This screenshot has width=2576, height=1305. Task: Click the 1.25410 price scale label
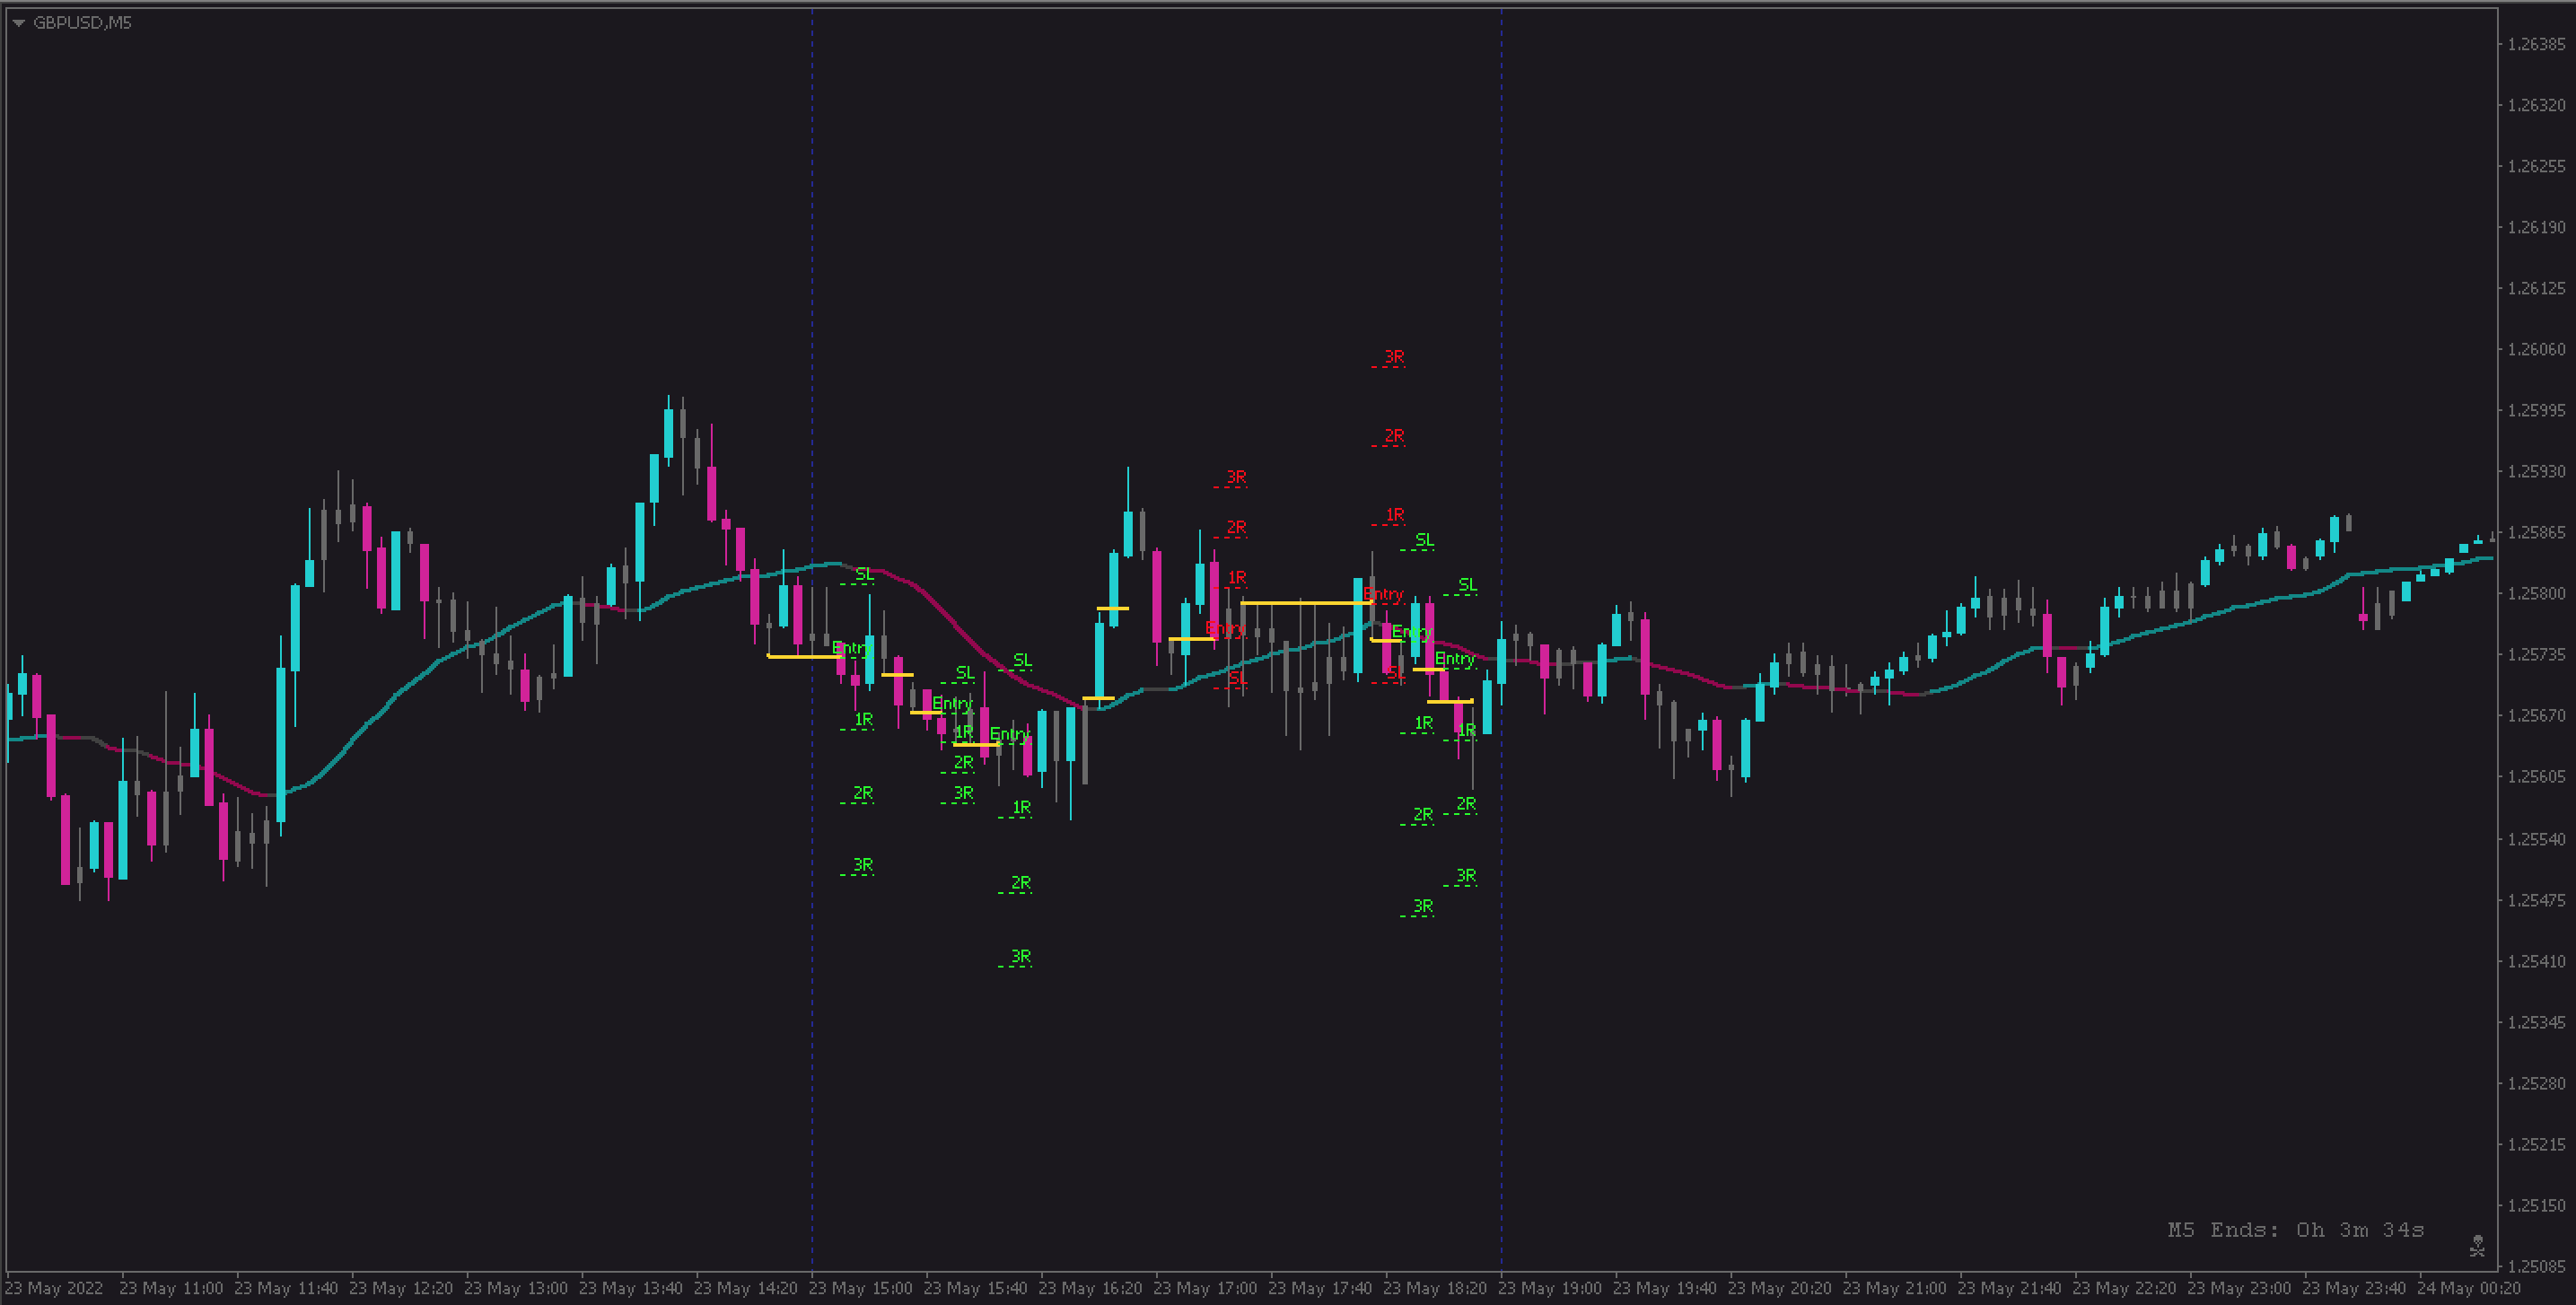point(2536,961)
